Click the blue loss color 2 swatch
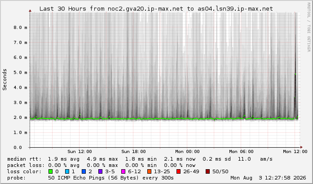Screen dimensions: 313x184 pyautogui.click(x=84, y=171)
